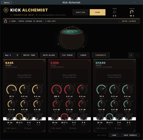Click the AUDITION button
The width and height of the screenshot is (143, 140).
80,12
